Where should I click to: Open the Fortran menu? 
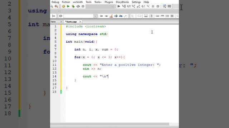coord(66,2)
